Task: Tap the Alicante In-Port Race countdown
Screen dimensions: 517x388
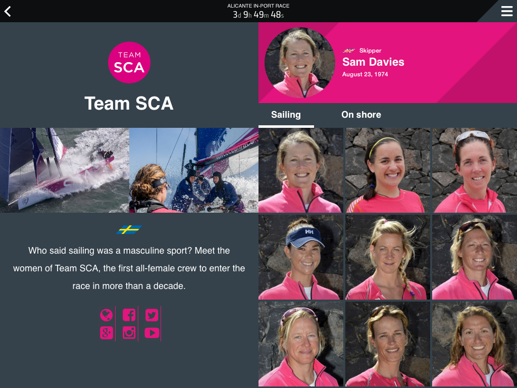Action: (x=258, y=11)
